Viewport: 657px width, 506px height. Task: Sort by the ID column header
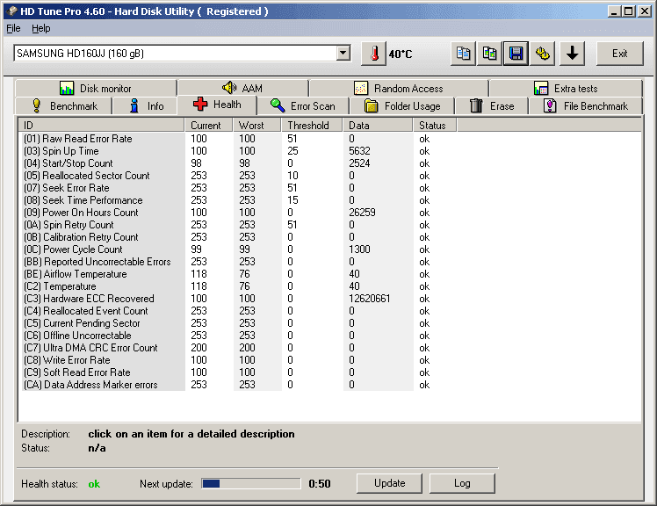101,126
